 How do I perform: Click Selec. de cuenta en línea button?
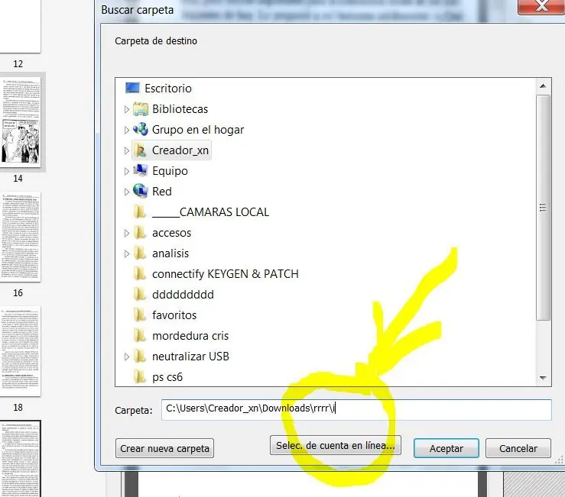336,446
